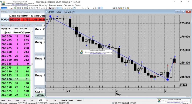Toggle the hand pan tool
The image size is (192, 104).
tap(74, 8)
